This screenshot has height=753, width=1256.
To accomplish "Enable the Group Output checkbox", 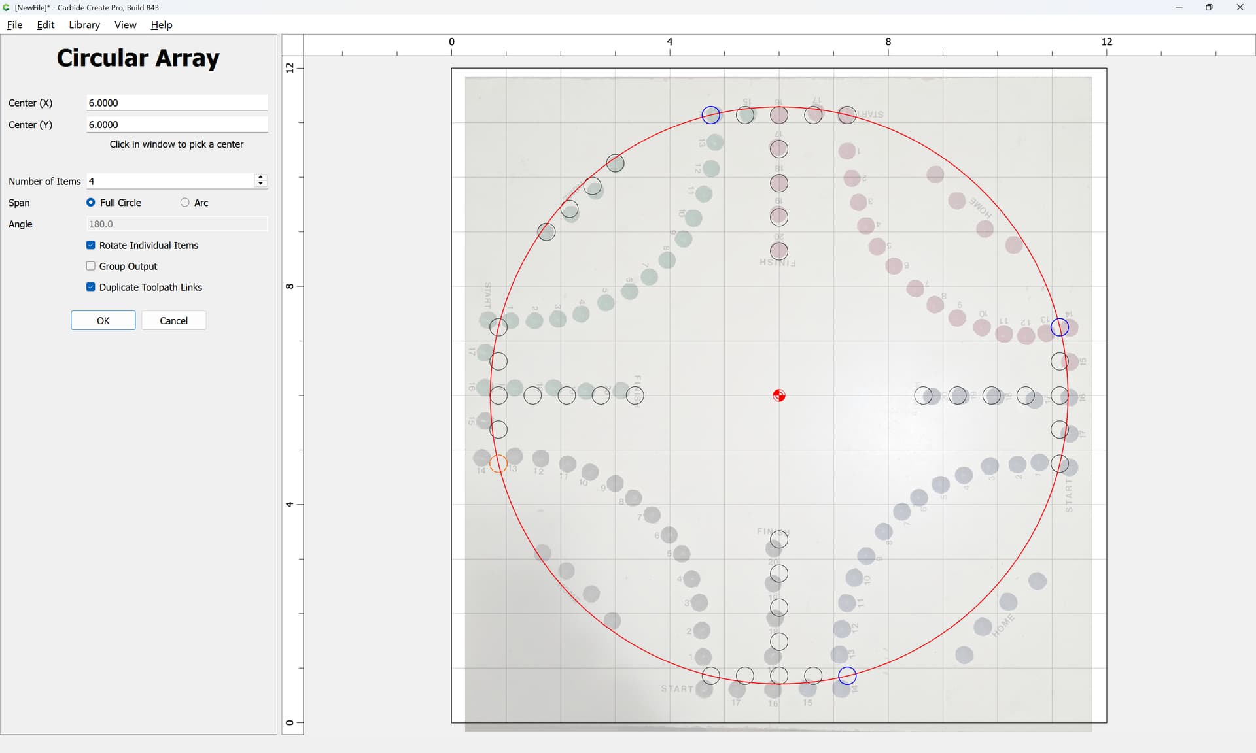I will click(91, 266).
